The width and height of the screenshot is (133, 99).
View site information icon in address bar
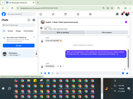click(18, 8)
